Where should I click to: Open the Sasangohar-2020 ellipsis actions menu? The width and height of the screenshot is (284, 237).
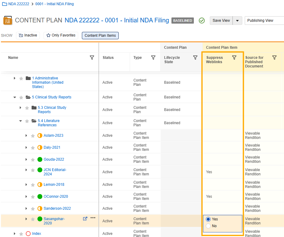[93, 218]
